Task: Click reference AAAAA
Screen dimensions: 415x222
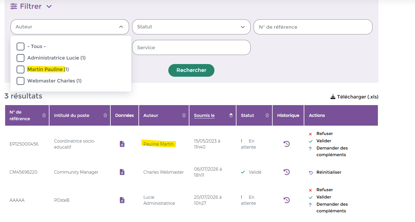Action: pos(17,200)
